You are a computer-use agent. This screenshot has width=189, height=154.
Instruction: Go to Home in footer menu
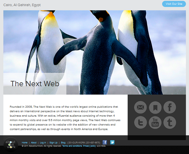pyautogui.click(x=25, y=143)
